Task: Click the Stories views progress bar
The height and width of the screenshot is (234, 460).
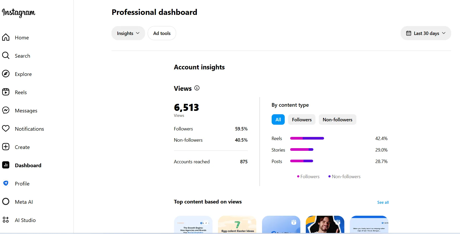Action: (302, 149)
